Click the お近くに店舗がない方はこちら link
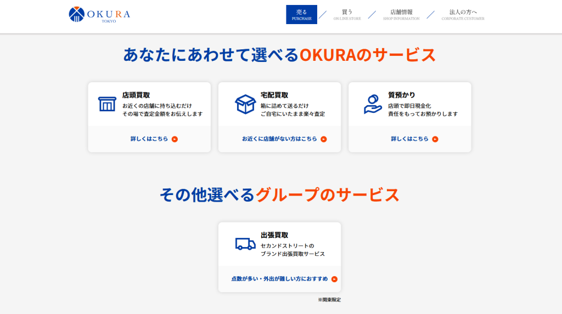The height and width of the screenshot is (314, 562). 279,139
